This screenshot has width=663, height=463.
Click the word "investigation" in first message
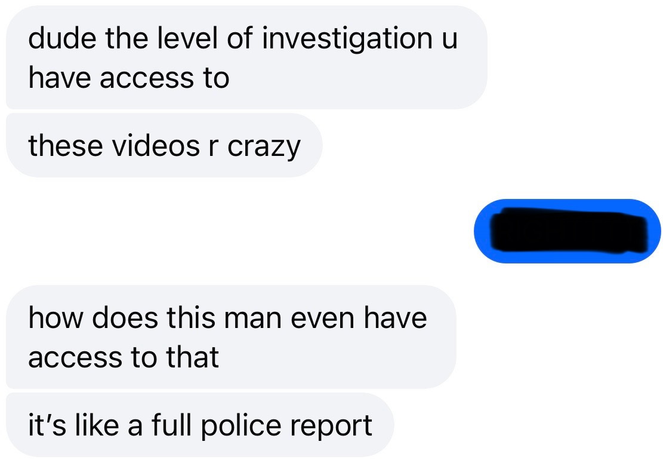tap(347, 39)
